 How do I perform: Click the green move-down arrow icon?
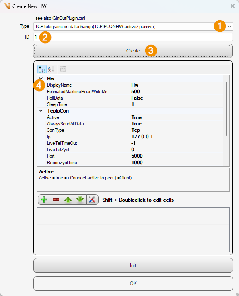(80, 200)
